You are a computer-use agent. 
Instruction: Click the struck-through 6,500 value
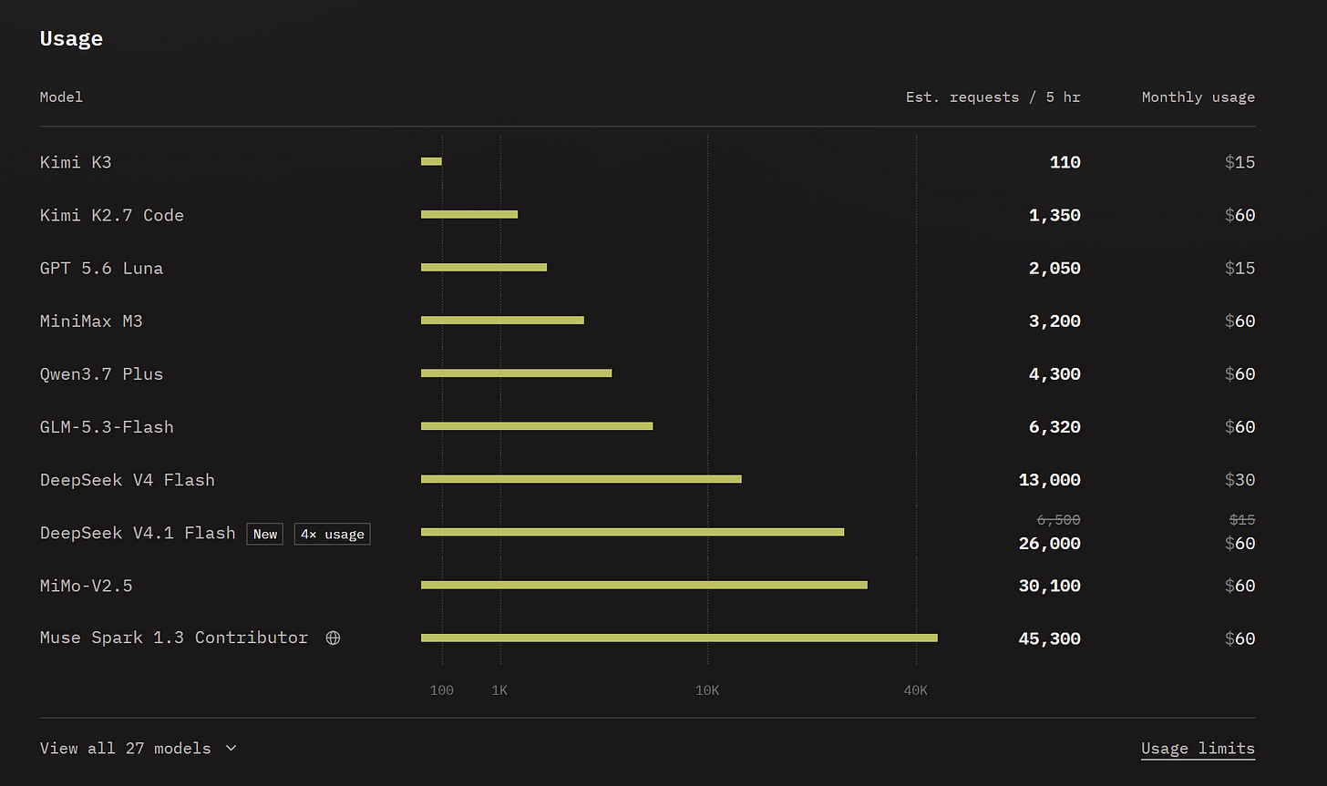click(x=1059, y=520)
